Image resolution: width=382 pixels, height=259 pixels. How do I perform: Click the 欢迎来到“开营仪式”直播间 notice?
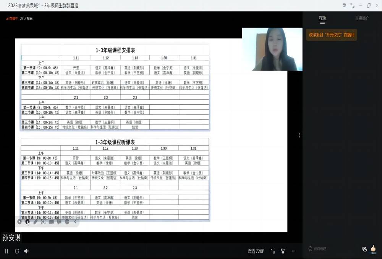click(x=331, y=35)
